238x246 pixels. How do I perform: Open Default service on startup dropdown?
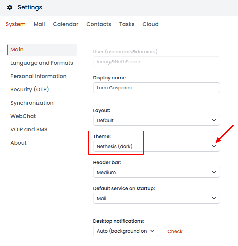214,198
